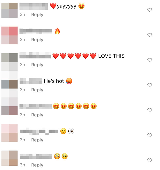Open username of fire emoji commenter
The image size is (160, 170).
pos(36,31)
